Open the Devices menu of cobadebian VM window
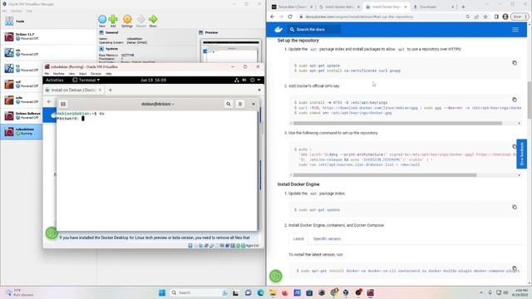This screenshot has width=532, height=299. point(96,74)
